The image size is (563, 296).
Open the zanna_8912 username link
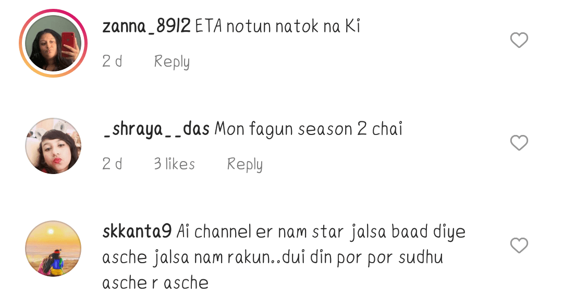146,27
